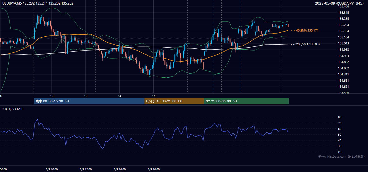This screenshot has height=172, width=368.
Task: Click RSI scale value 80
Action: (x=340, y=117)
